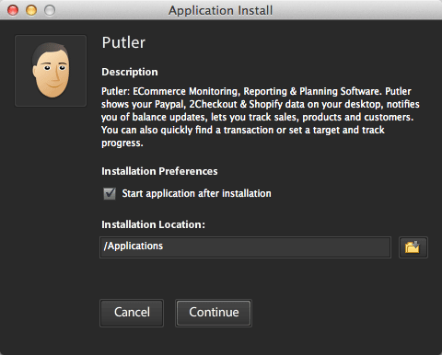Click the 'Putler' application name heading
Image resolution: width=442 pixels, height=355 pixels.
(123, 42)
